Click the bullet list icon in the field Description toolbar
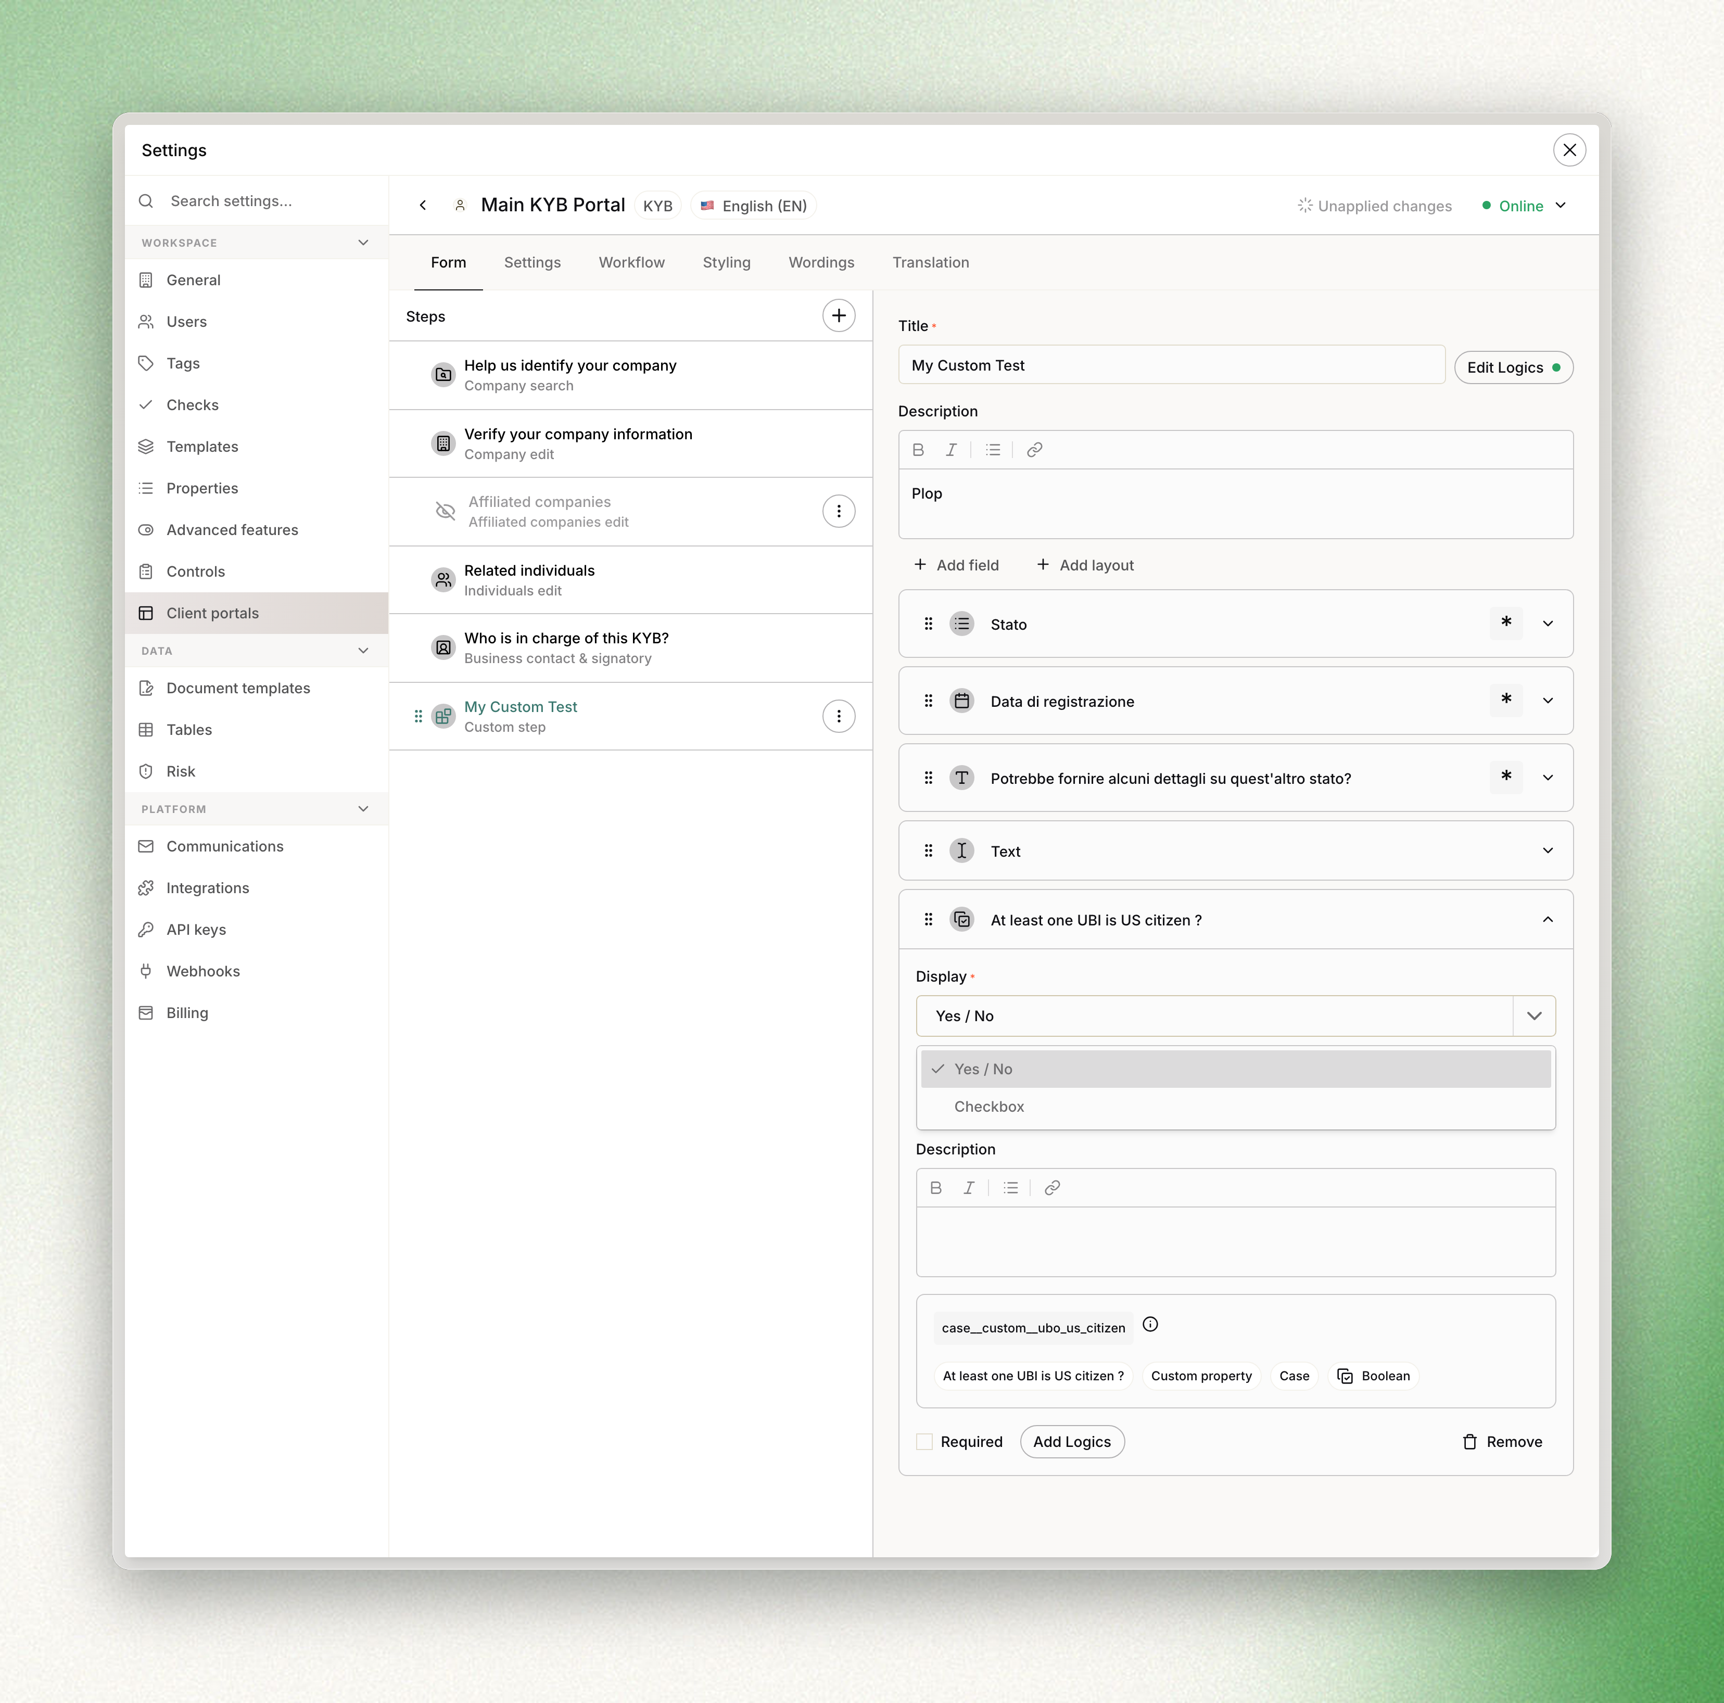This screenshot has width=1724, height=1703. (x=1010, y=1187)
